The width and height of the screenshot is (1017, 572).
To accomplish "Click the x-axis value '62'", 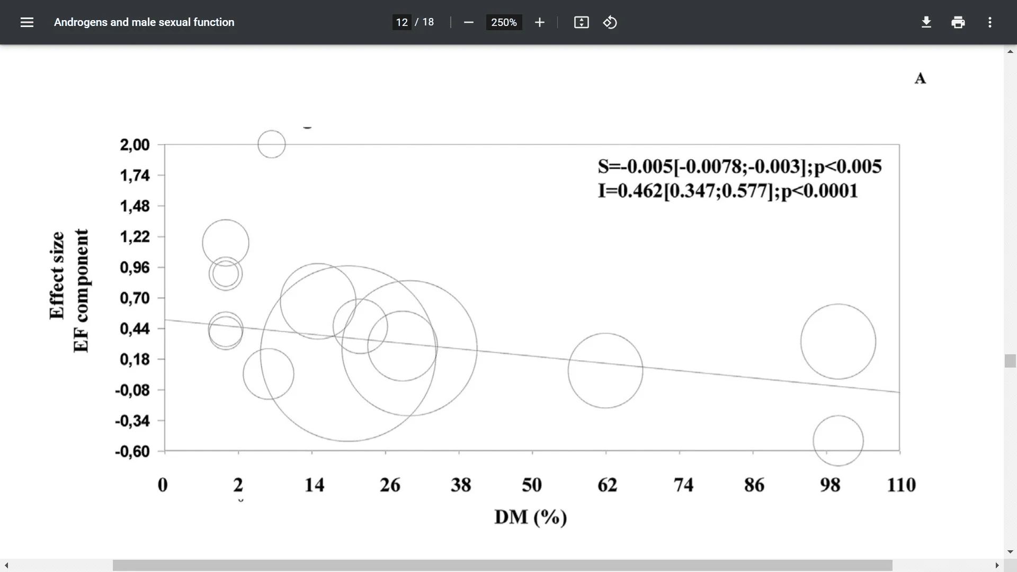I will click(x=608, y=485).
